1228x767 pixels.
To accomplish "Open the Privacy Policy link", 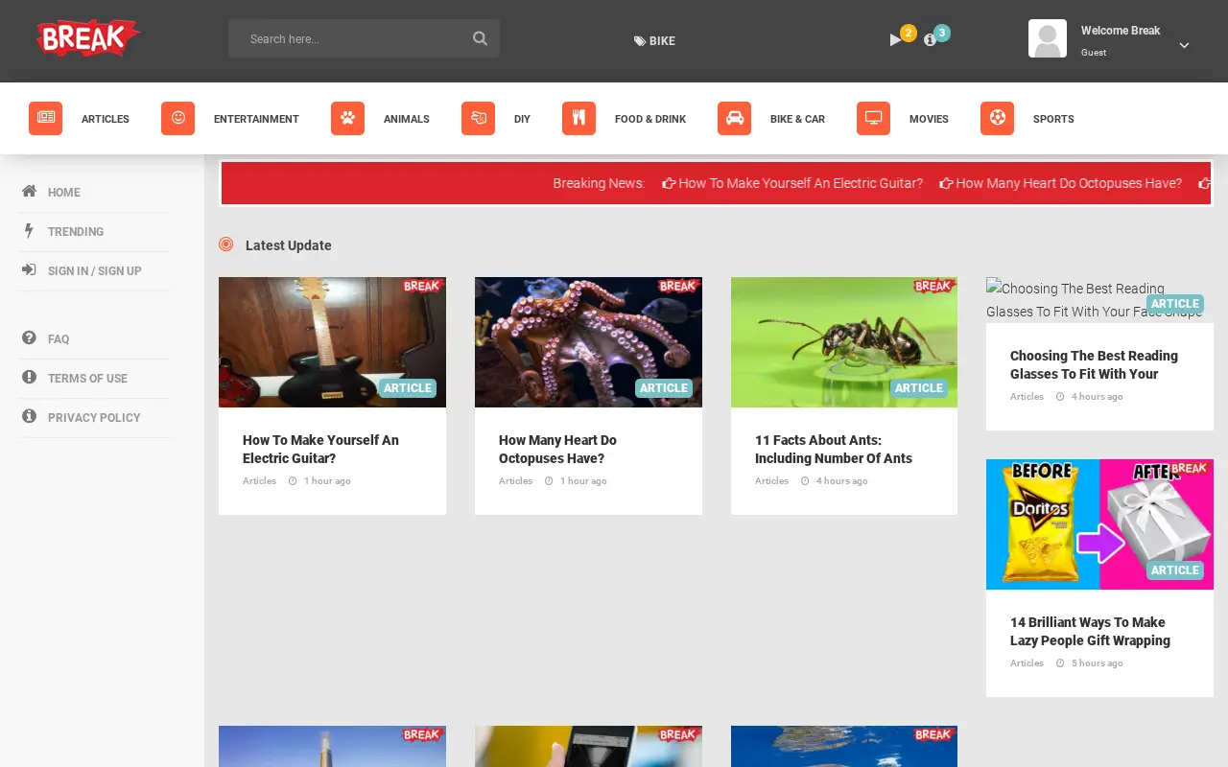I will tap(94, 418).
